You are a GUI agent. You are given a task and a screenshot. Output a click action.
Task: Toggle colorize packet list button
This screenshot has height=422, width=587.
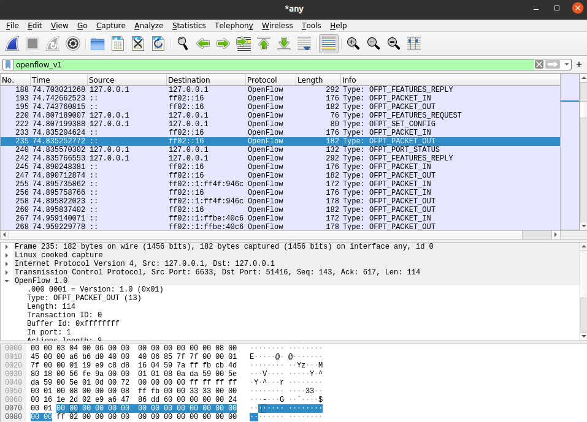[329, 43]
